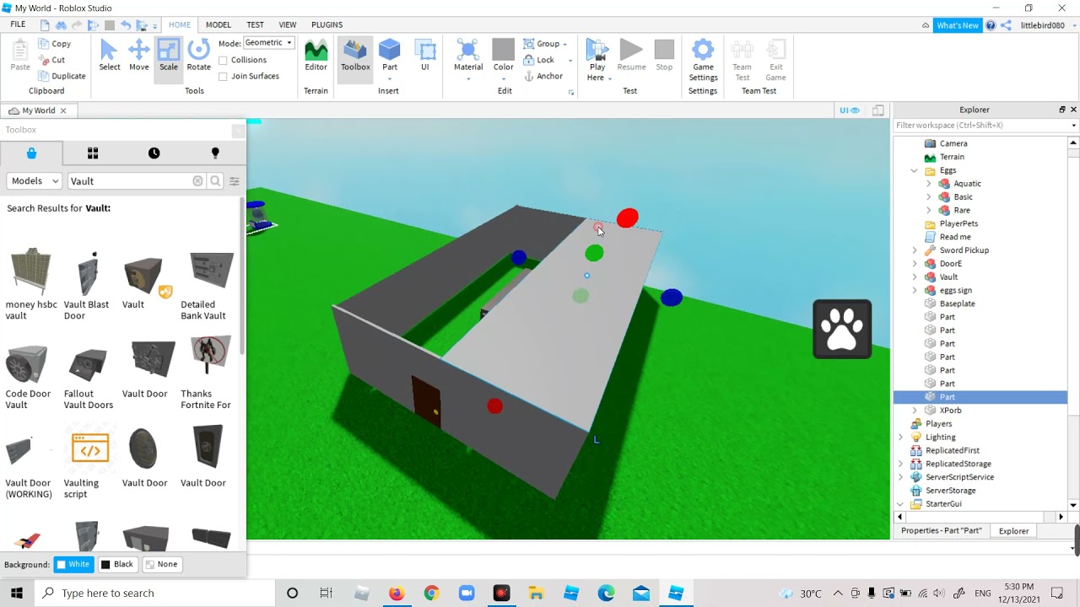Open the Toolbox Marketplace tab
The width and height of the screenshot is (1080, 607).
[x=31, y=153]
